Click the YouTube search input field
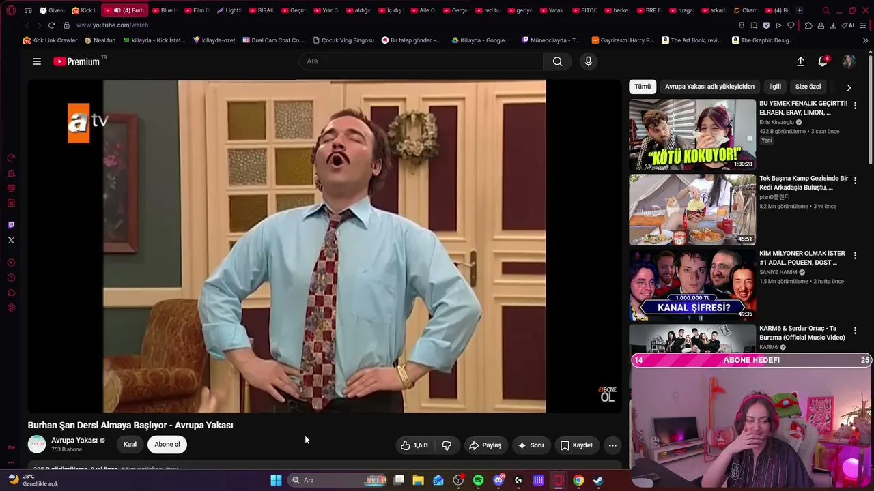This screenshot has width=874, height=491. click(421, 61)
